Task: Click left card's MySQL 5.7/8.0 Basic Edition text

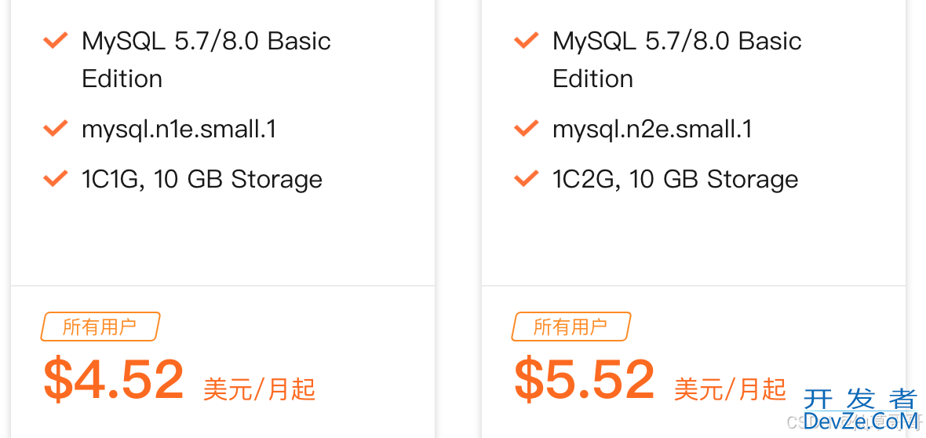Action: coord(206,59)
